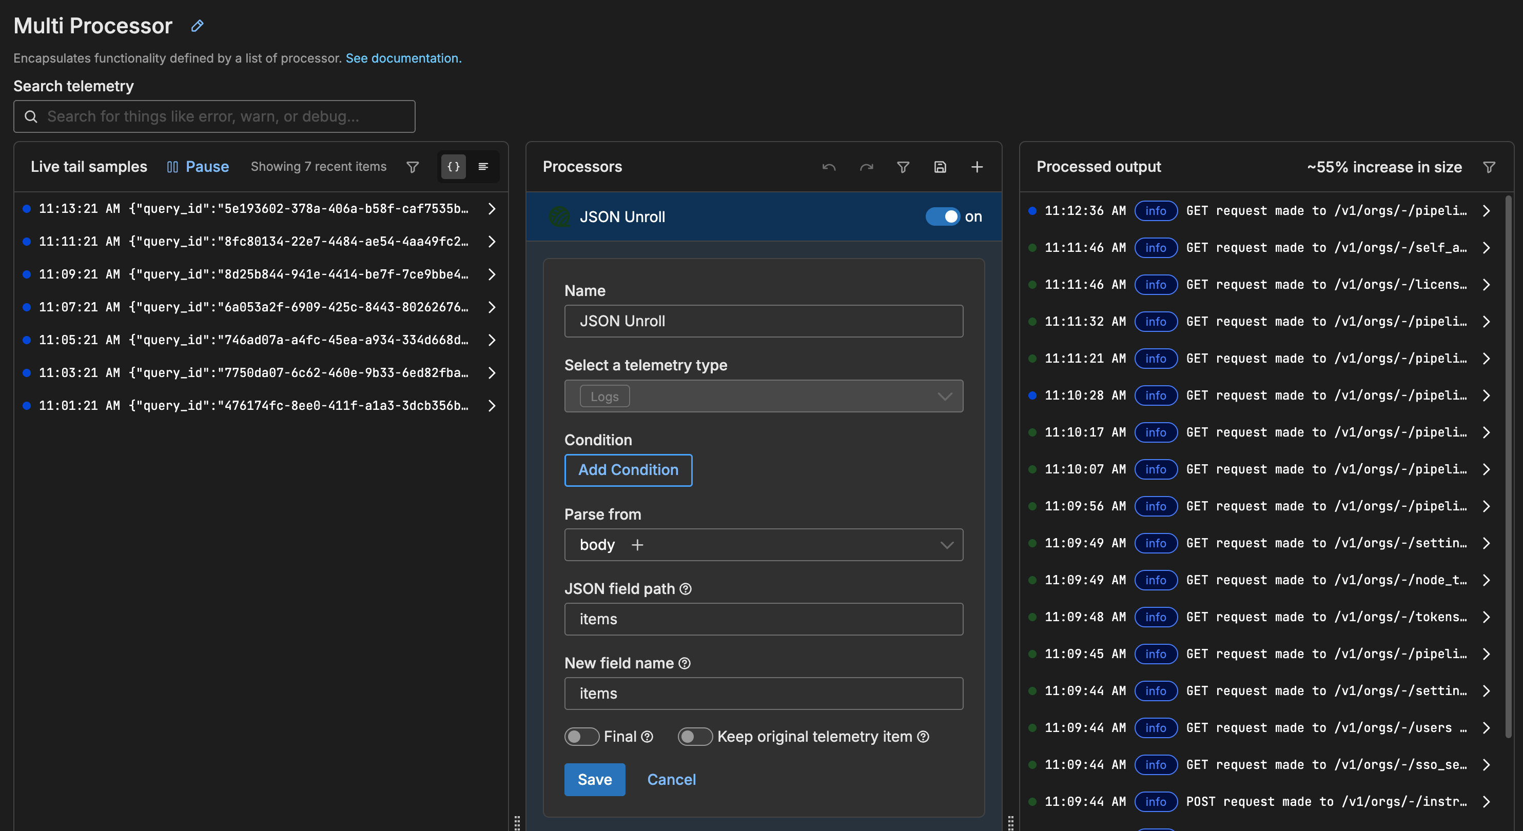Click the save icon in Processors header
The height and width of the screenshot is (831, 1523).
(x=940, y=167)
